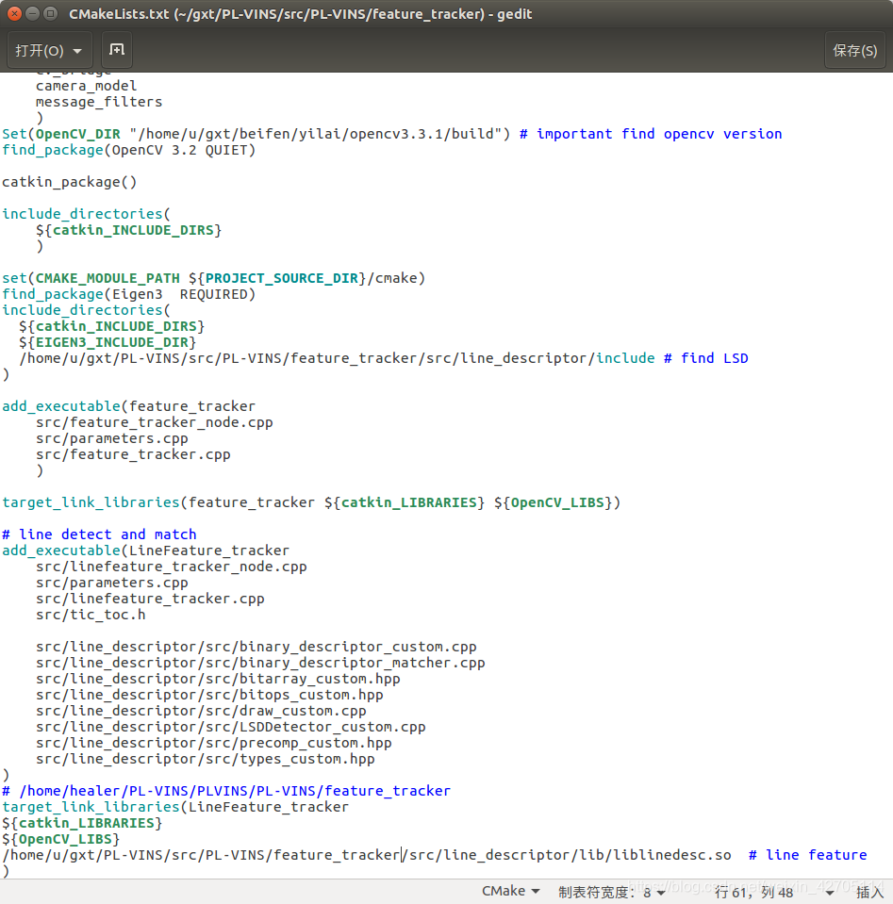
Task: Click 'add_executable(LineFeature_tracker' line
Action: point(145,551)
